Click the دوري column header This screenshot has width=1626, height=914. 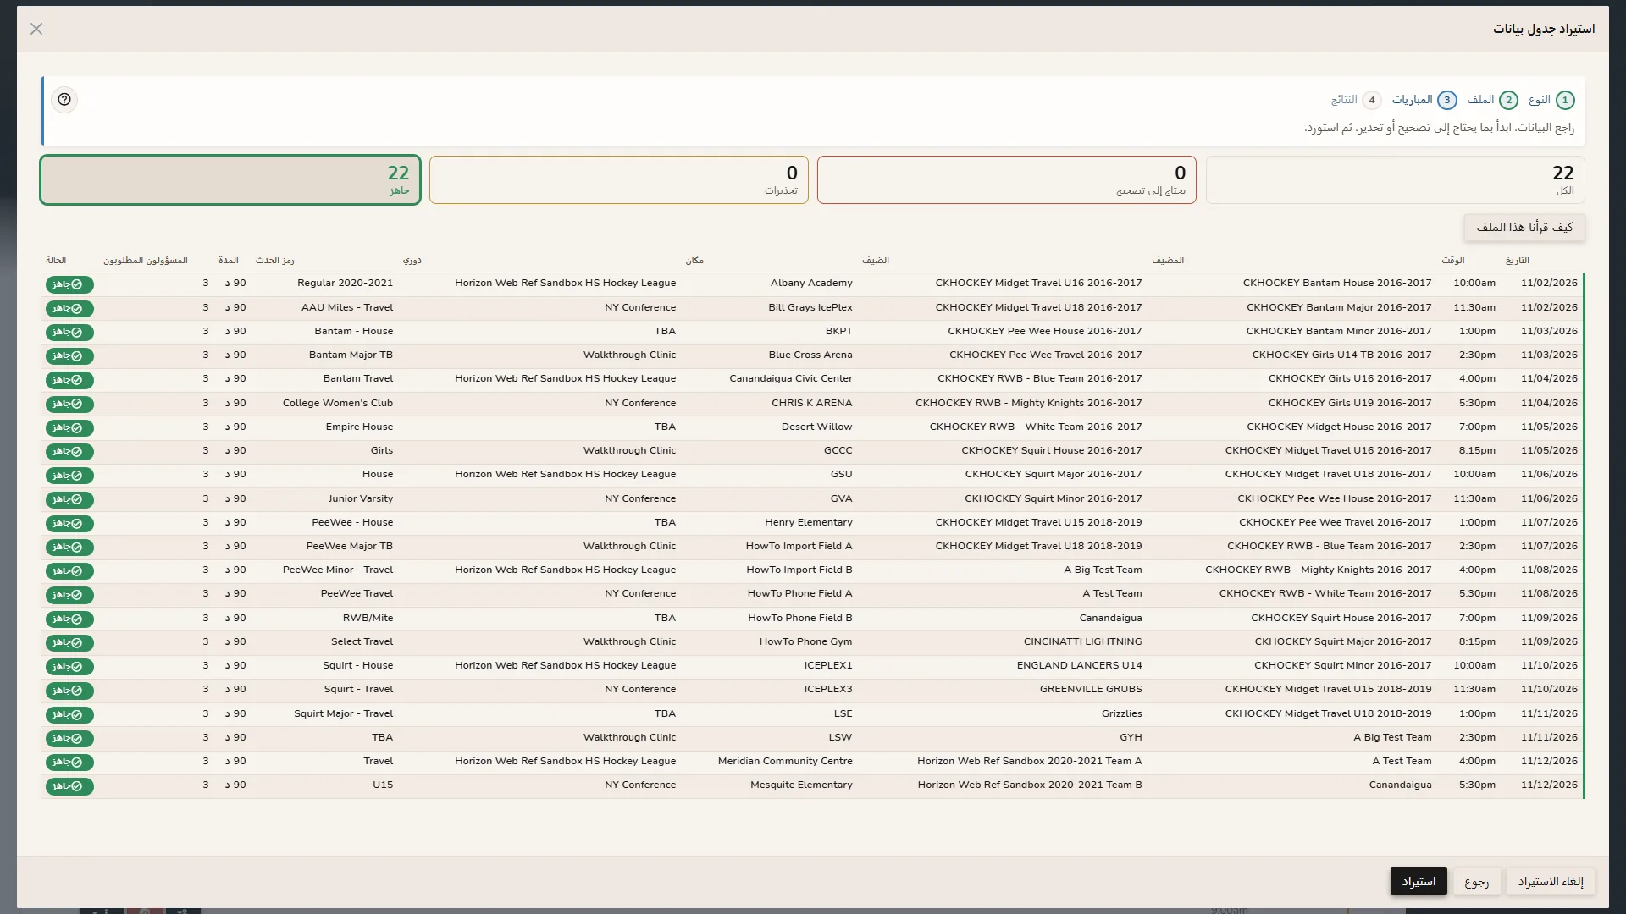click(x=412, y=261)
